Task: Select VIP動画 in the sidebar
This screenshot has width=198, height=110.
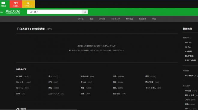Action: [x=188, y=51]
